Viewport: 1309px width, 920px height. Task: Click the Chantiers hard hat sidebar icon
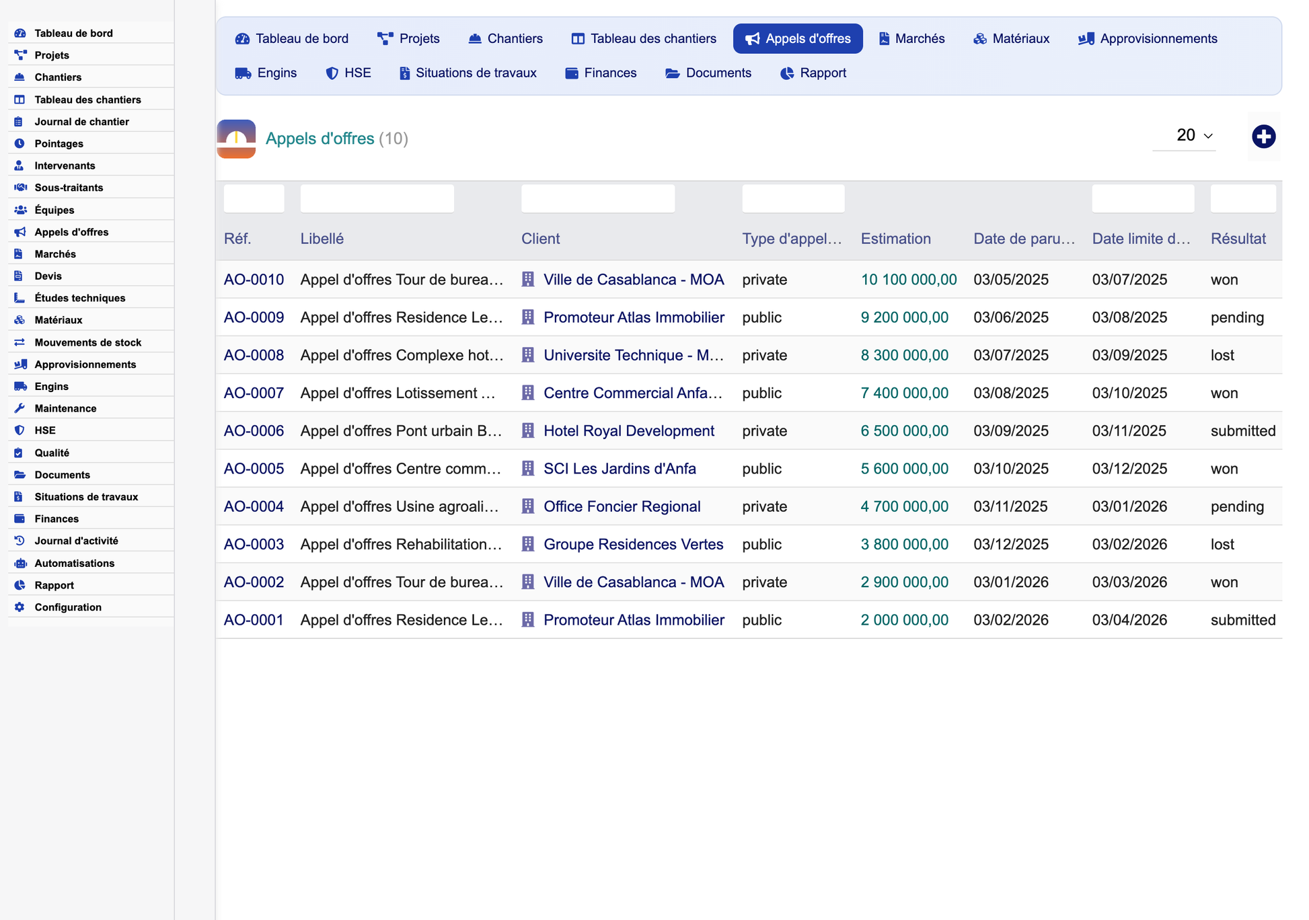pyautogui.click(x=20, y=77)
